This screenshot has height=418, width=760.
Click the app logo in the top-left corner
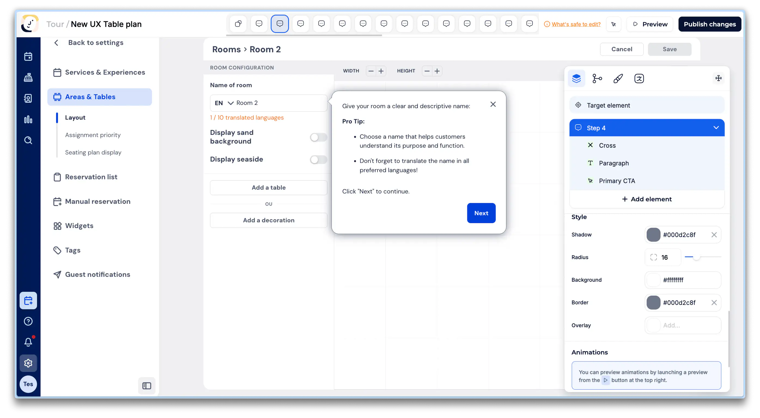[x=30, y=24]
